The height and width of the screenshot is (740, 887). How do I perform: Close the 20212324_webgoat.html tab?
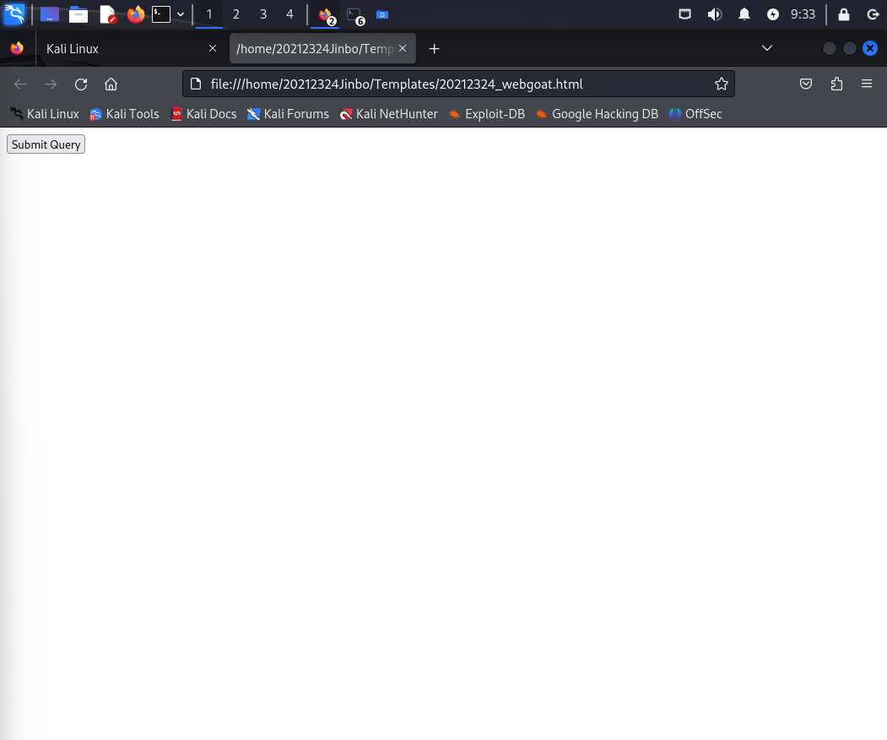403,49
